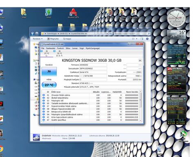This screenshot has height=157, width=196.
Task: Open the Rendezés dropdown in Explorer
Action: 38,39
